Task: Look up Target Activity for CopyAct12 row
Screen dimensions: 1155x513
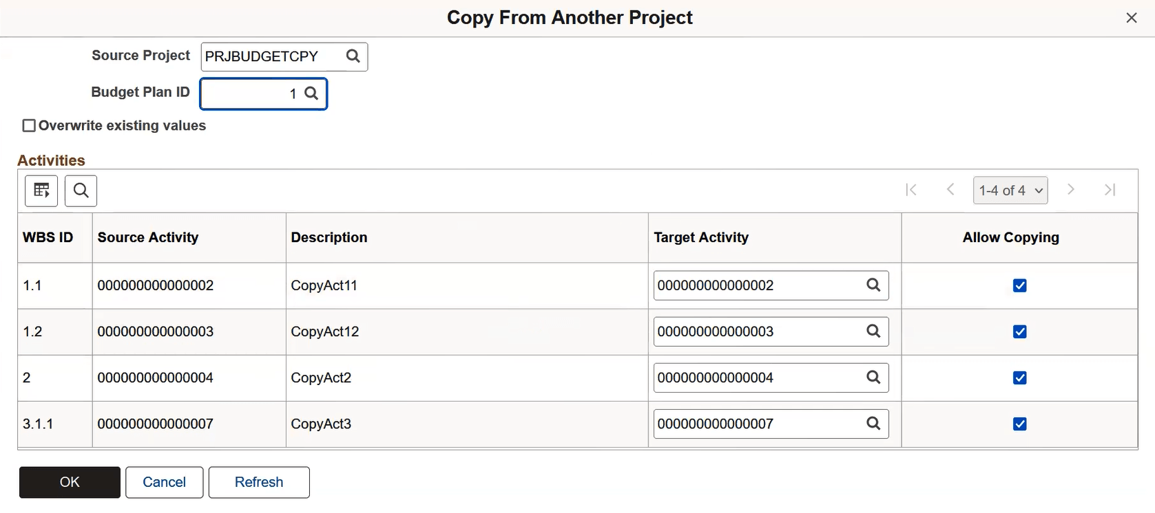Action: point(873,331)
